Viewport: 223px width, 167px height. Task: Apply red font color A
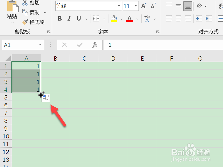[x=130, y=19]
